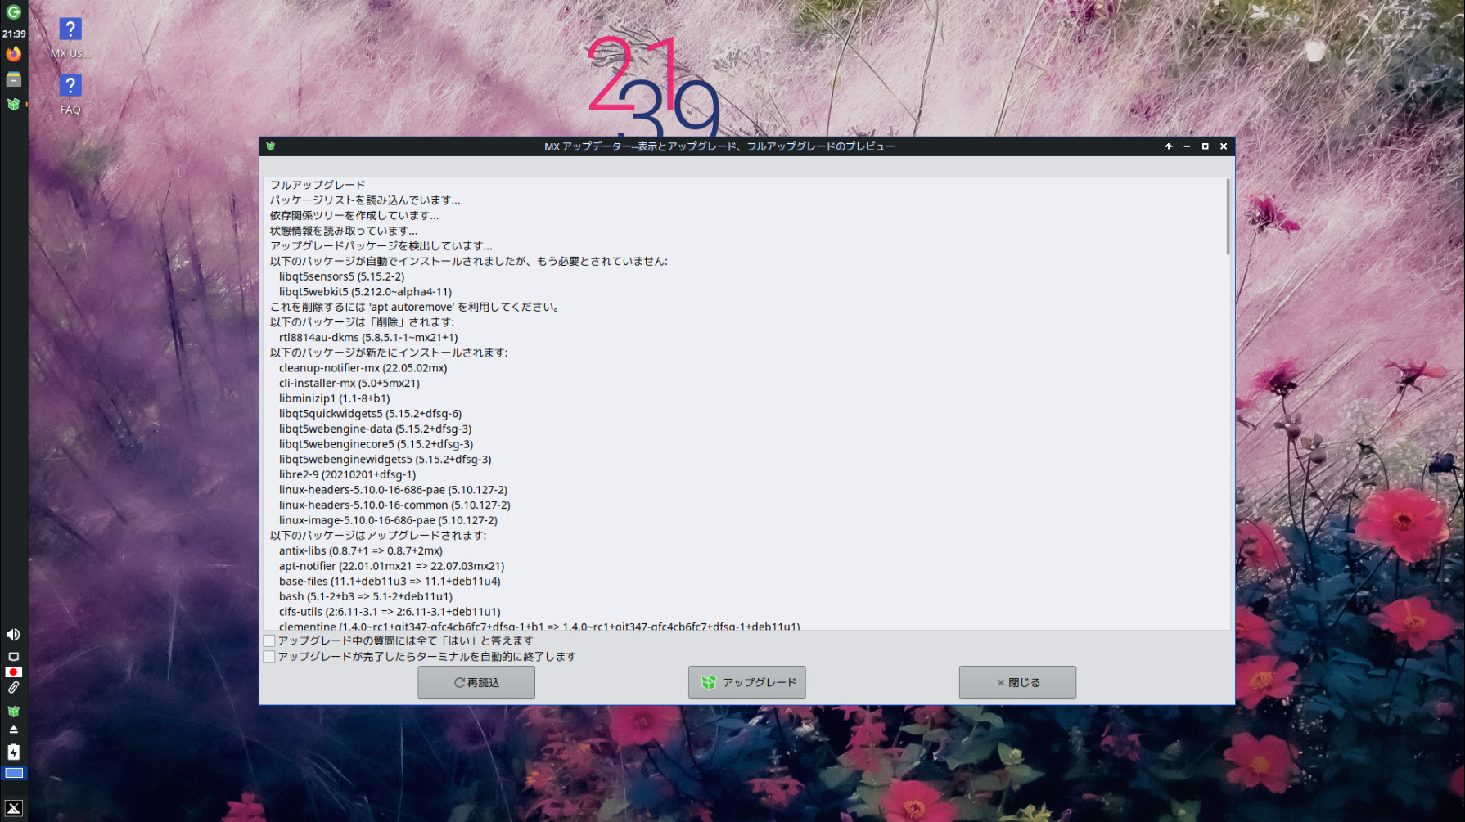The width and height of the screenshot is (1465, 822).
Task: Click the libqt5quickwidgets5 package line
Action: tap(370, 414)
